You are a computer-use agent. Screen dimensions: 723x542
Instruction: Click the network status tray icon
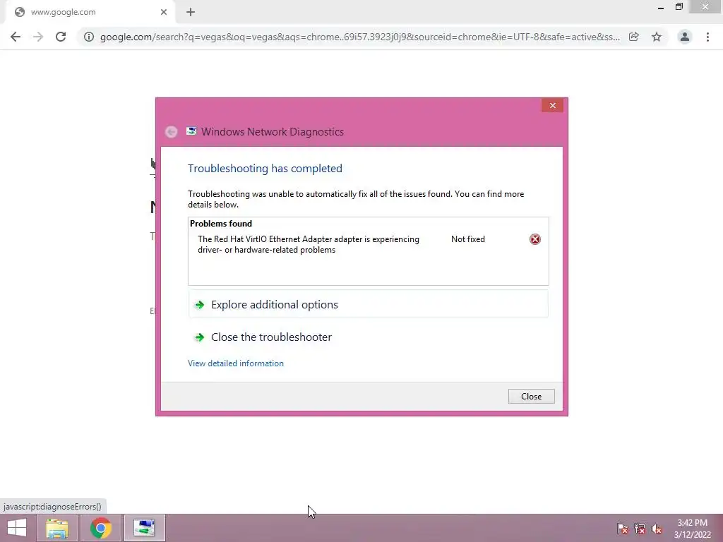[x=640, y=529]
